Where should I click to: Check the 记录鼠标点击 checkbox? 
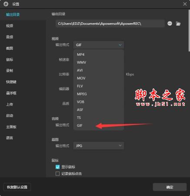click(57, 173)
